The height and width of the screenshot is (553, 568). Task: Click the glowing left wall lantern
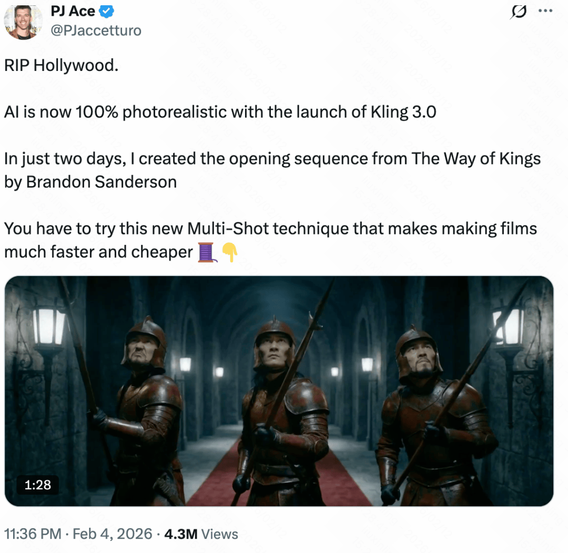click(49, 326)
